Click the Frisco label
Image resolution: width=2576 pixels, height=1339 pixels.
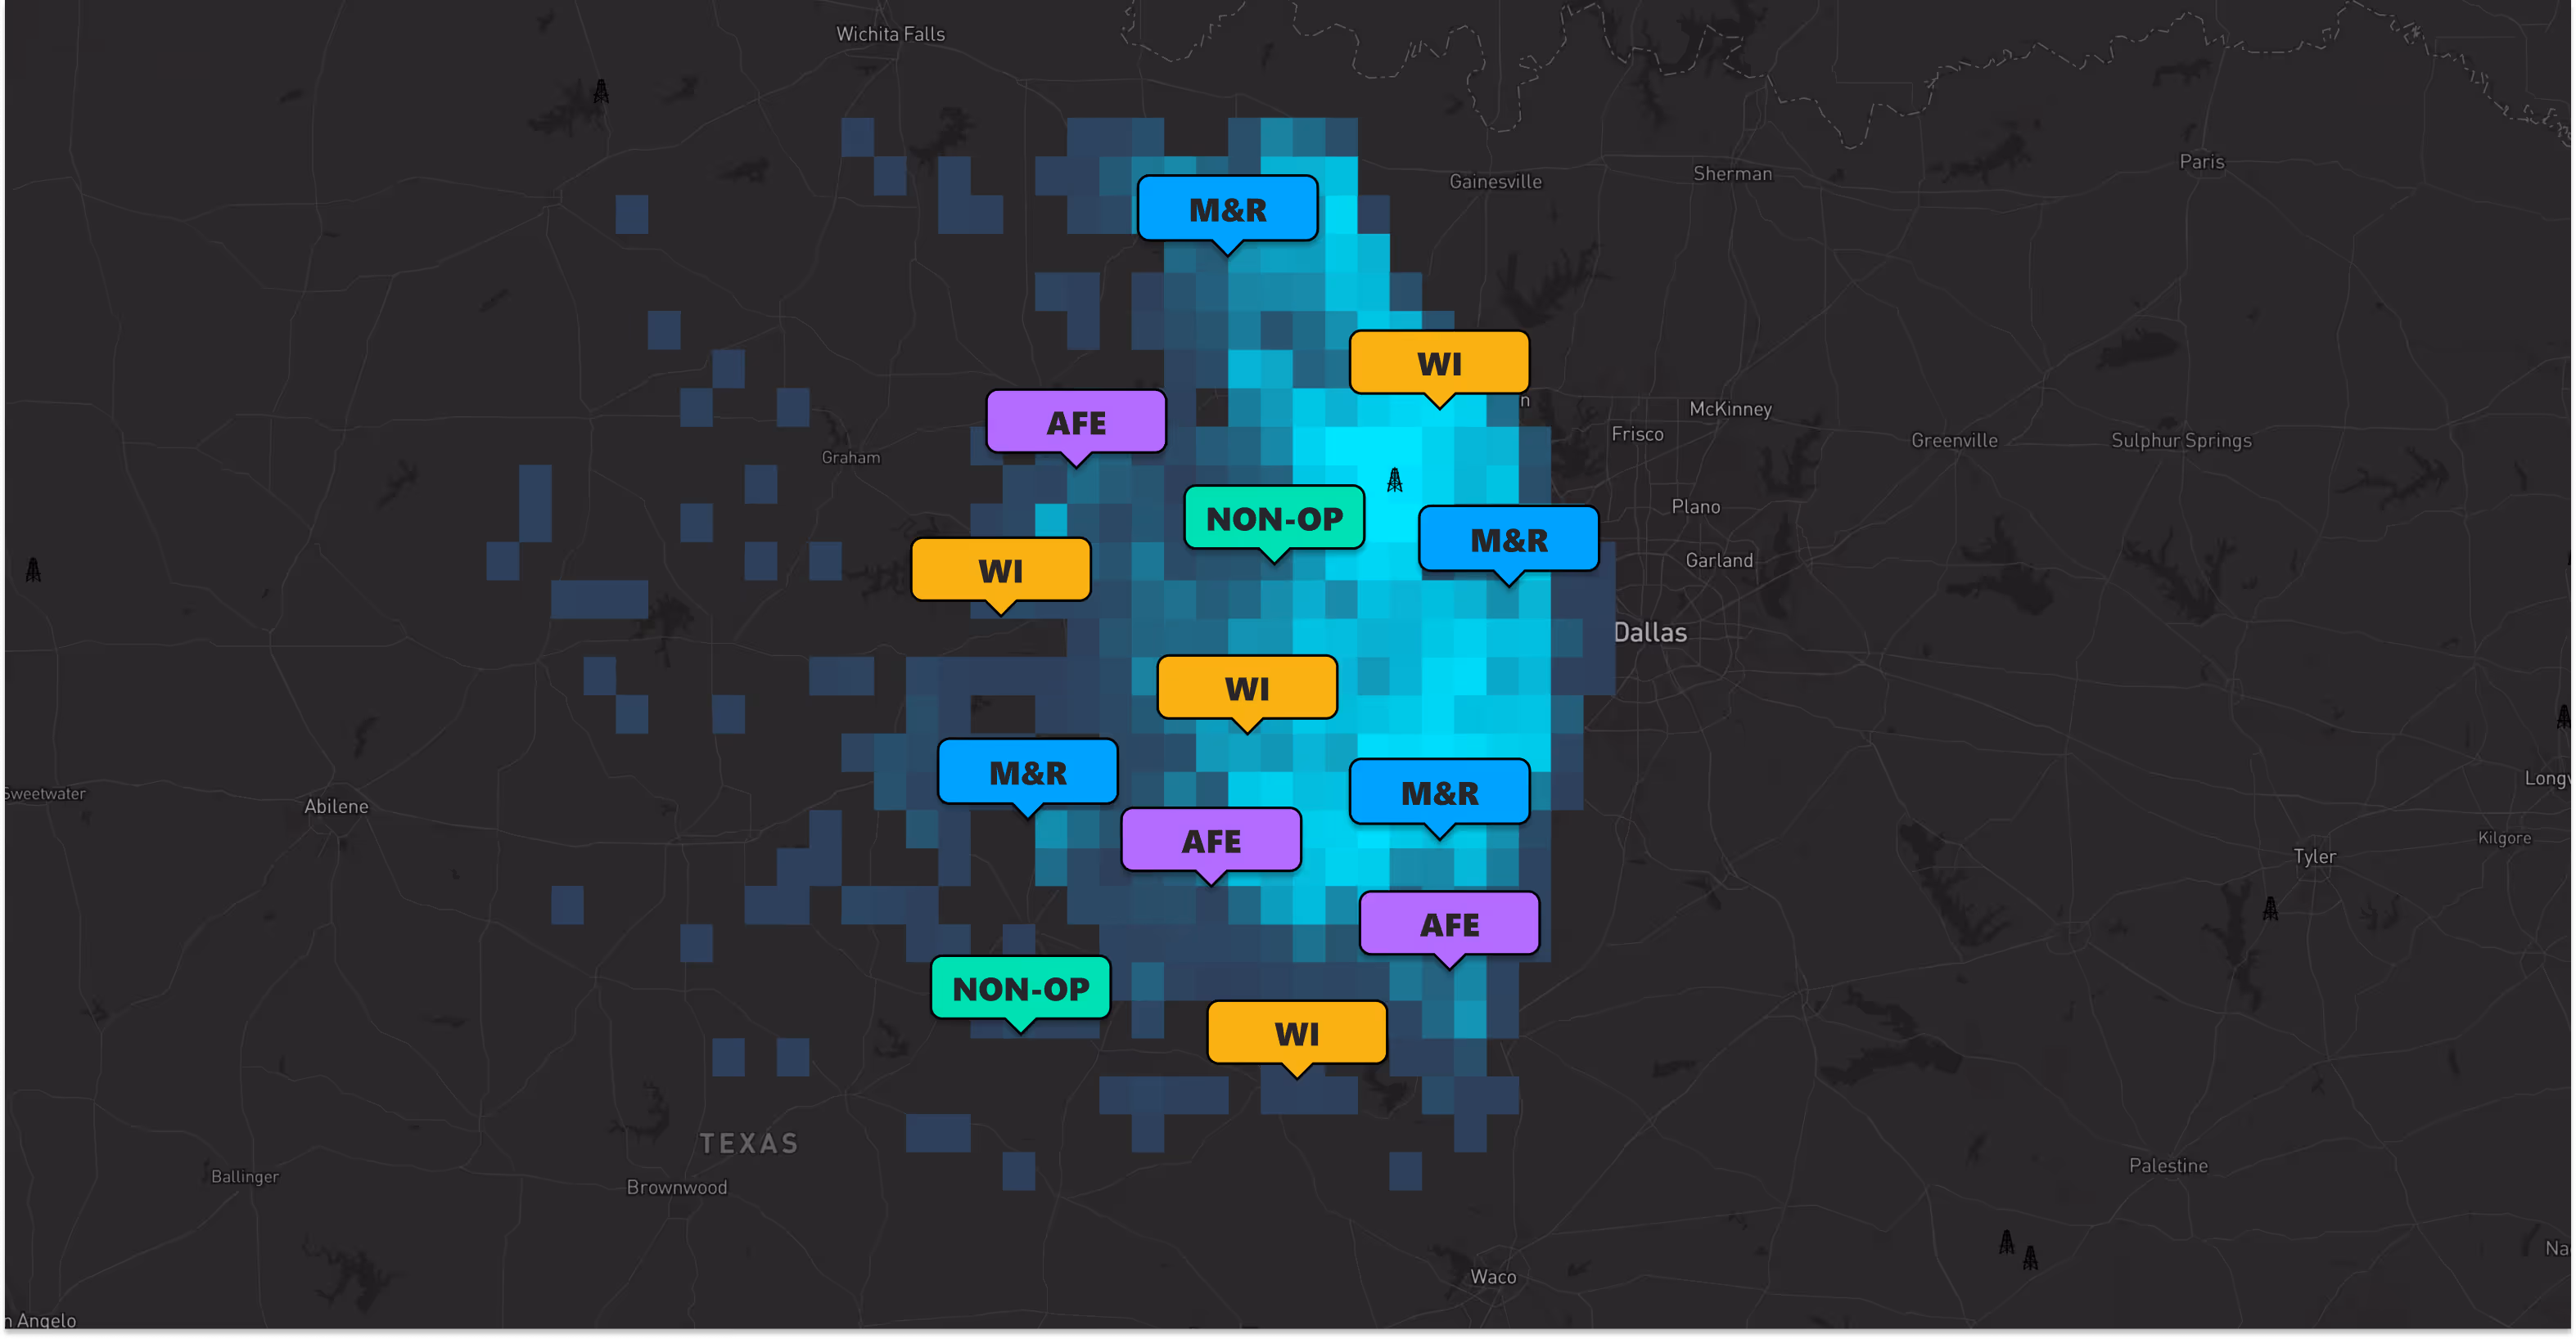point(1637,434)
